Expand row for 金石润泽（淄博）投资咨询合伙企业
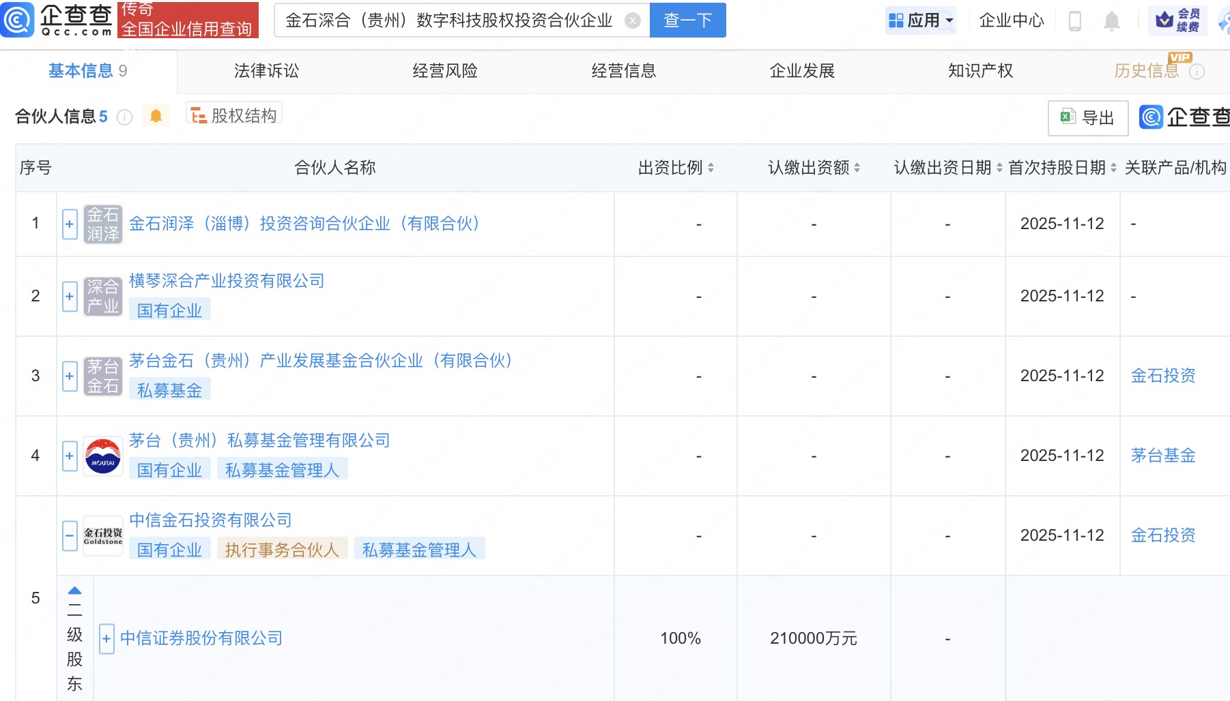This screenshot has width=1230, height=701. click(70, 224)
